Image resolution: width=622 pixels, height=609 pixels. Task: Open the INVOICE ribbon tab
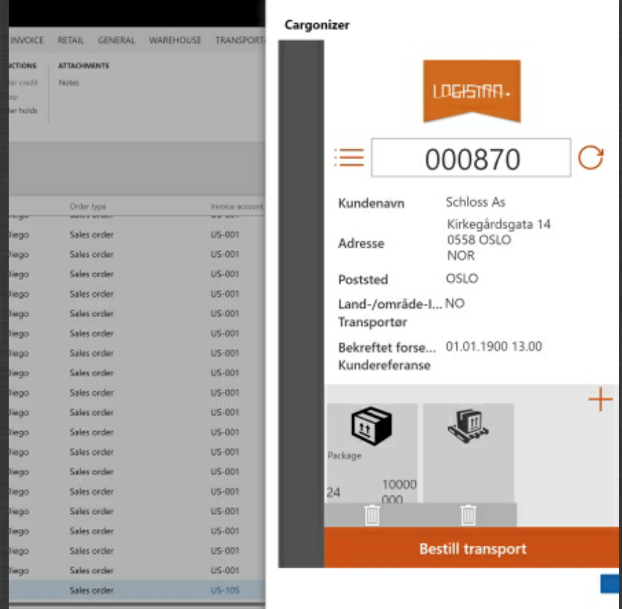[x=27, y=40]
